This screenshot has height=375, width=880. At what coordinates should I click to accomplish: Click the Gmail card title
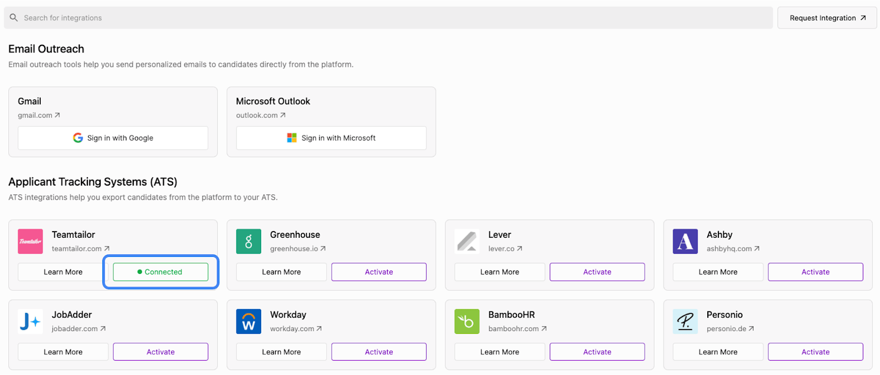[30, 101]
